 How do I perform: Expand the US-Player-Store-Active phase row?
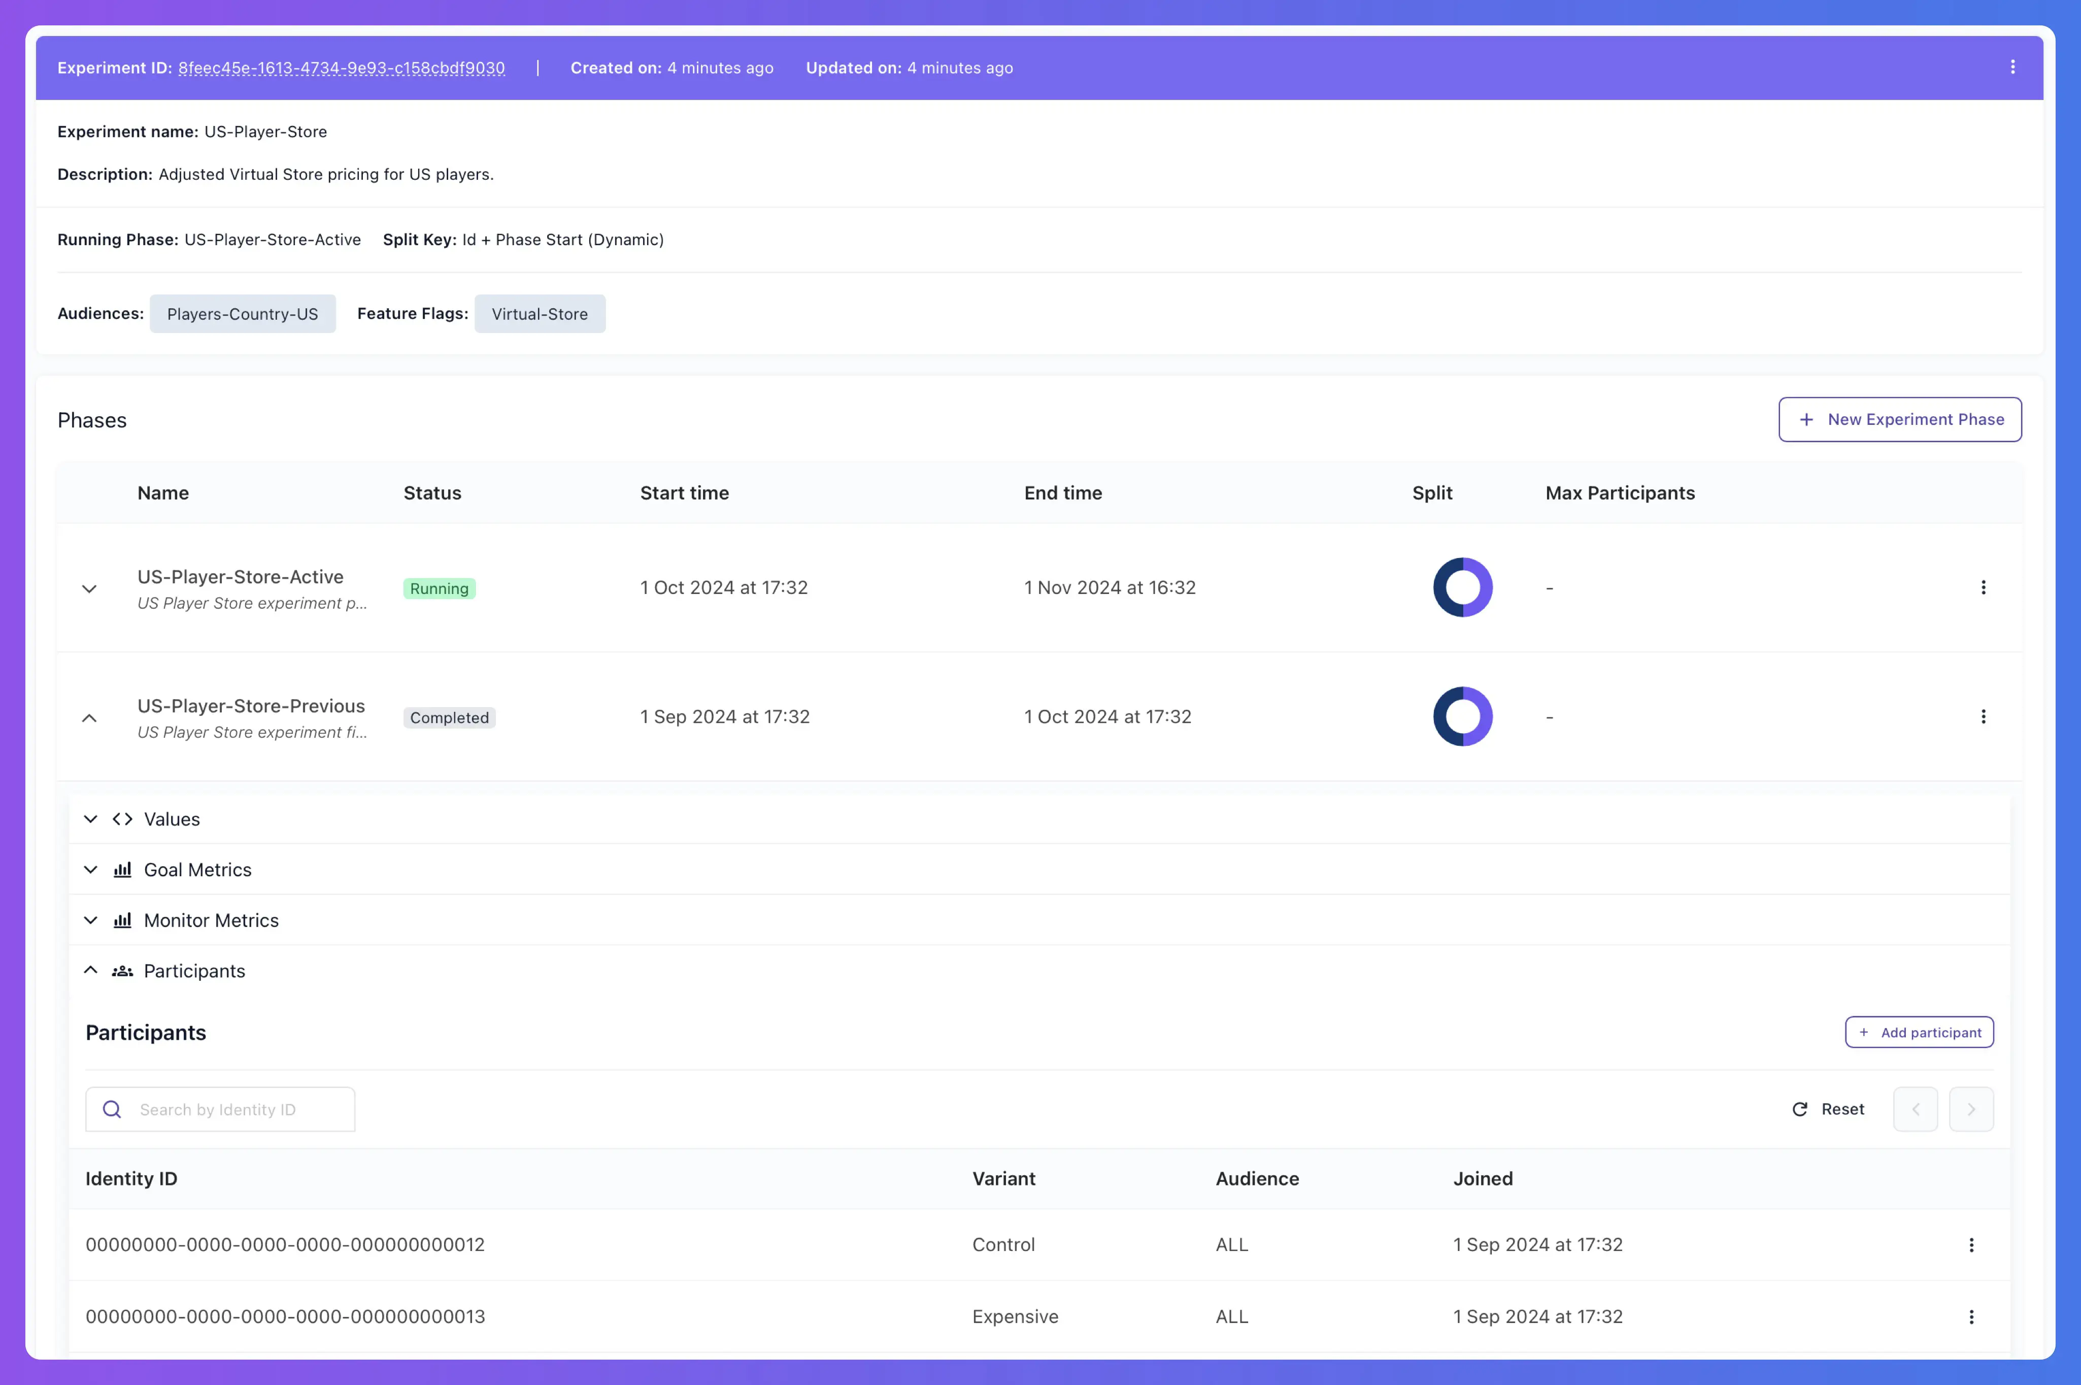(x=88, y=587)
